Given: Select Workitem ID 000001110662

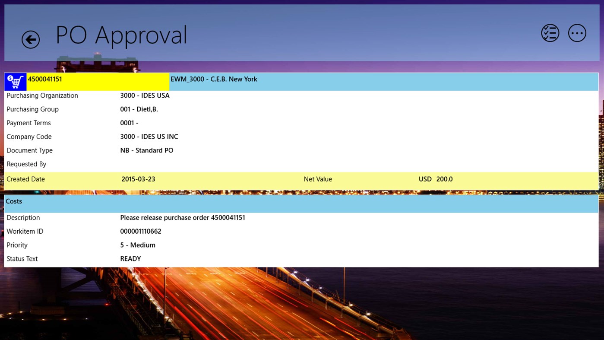Looking at the screenshot, I should [x=140, y=231].
